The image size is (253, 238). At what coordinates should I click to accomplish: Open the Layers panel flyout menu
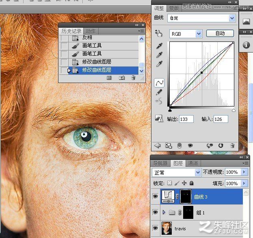click(x=245, y=164)
